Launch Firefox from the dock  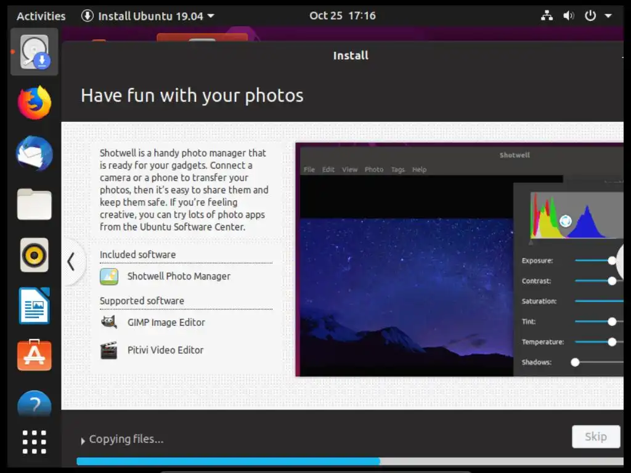[35, 103]
